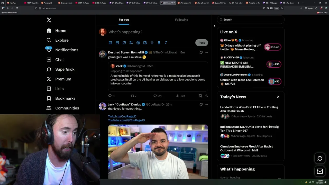Dismiss the Today's News panel
Image resolution: width=329 pixels, height=185 pixels.
[278, 97]
